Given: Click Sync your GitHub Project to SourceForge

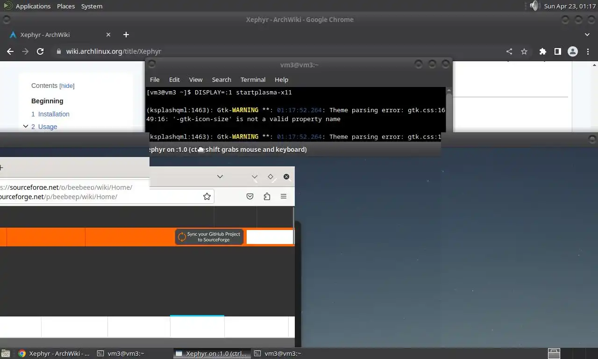Looking at the screenshot, I should 209,237.
